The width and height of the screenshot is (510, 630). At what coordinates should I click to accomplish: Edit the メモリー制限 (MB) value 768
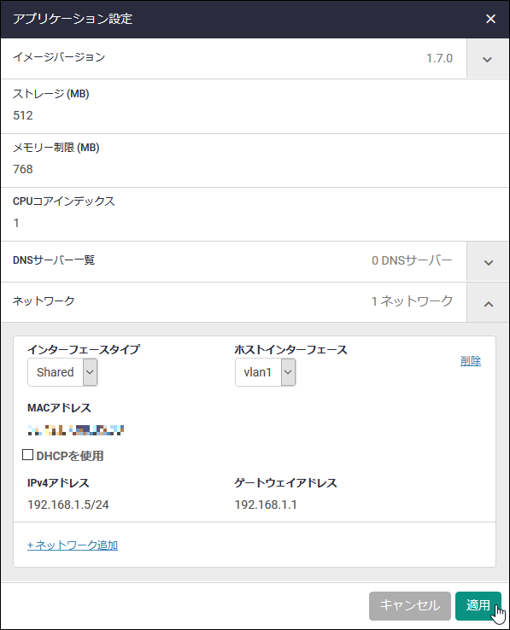point(23,169)
